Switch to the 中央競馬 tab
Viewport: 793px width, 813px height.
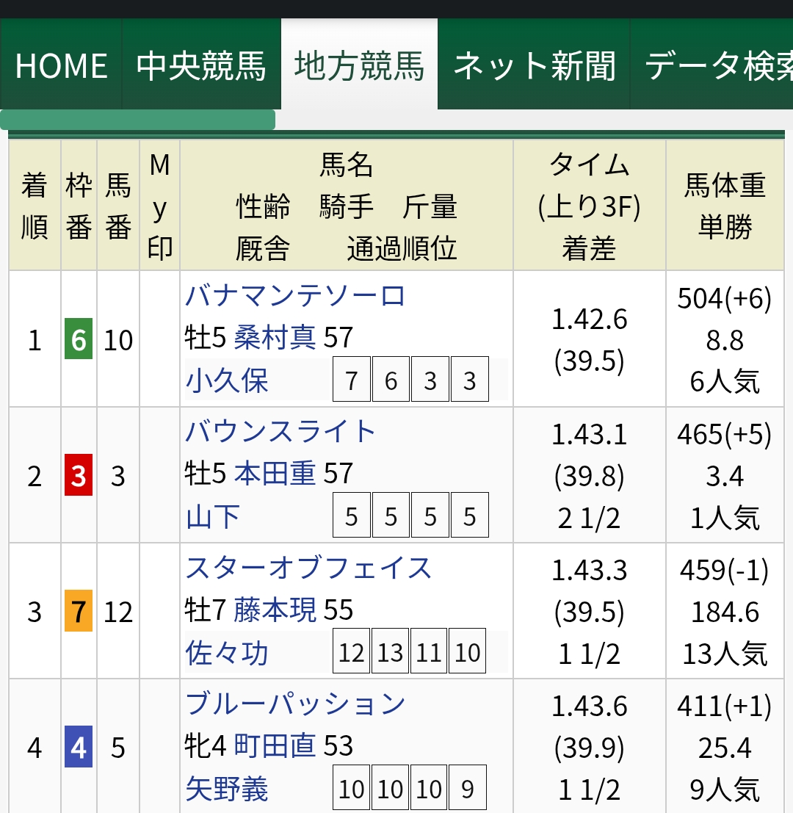(201, 66)
